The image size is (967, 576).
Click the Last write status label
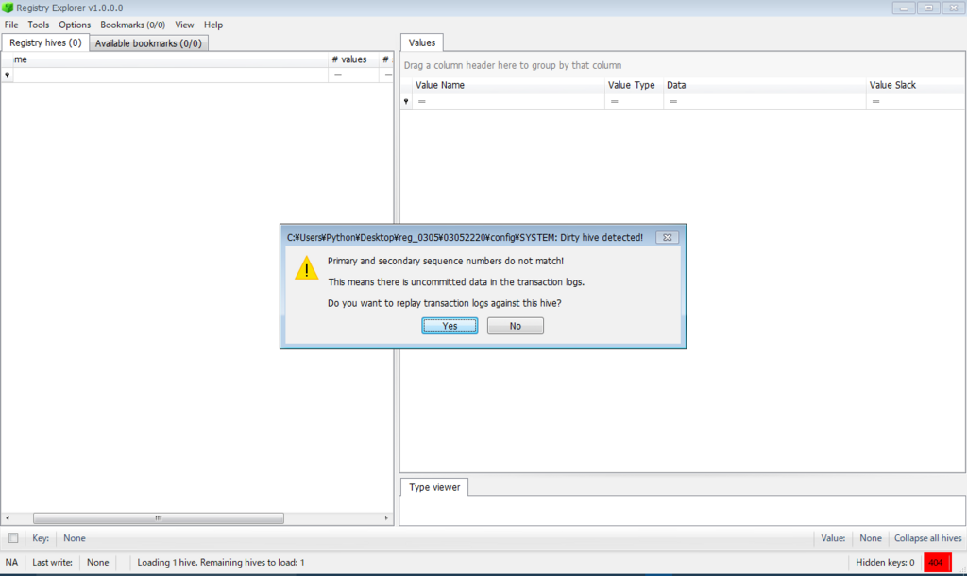pos(53,563)
